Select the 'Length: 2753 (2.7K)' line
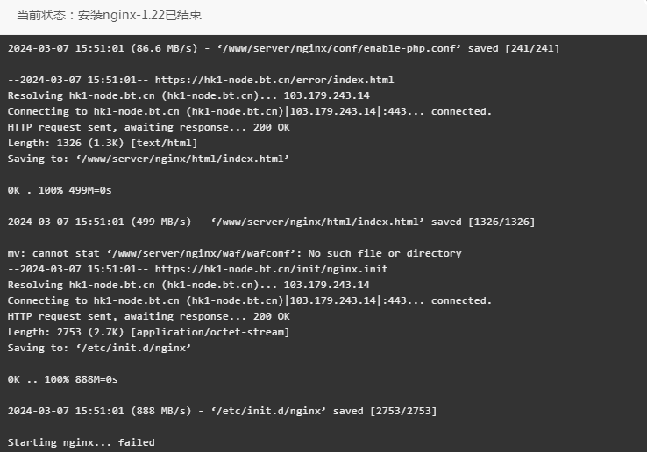 pyautogui.click(x=148, y=332)
